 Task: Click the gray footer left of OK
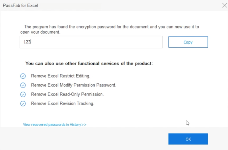click(82, 139)
